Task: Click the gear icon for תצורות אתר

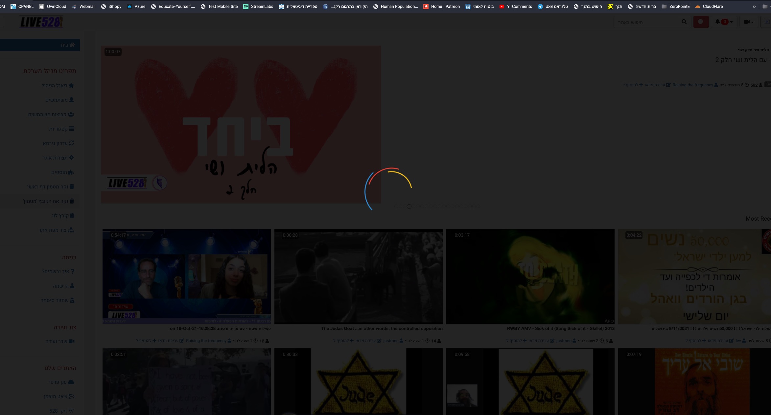Action: coord(71,158)
